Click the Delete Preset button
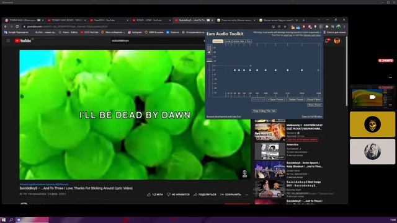The height and width of the screenshot is (223, 397). pyautogui.click(x=295, y=100)
